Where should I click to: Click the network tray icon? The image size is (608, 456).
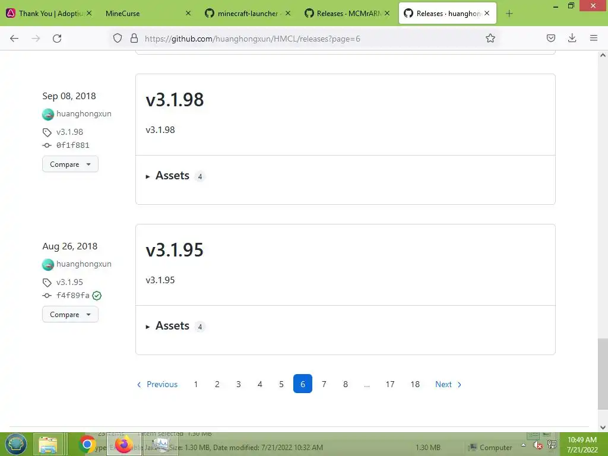(552, 445)
